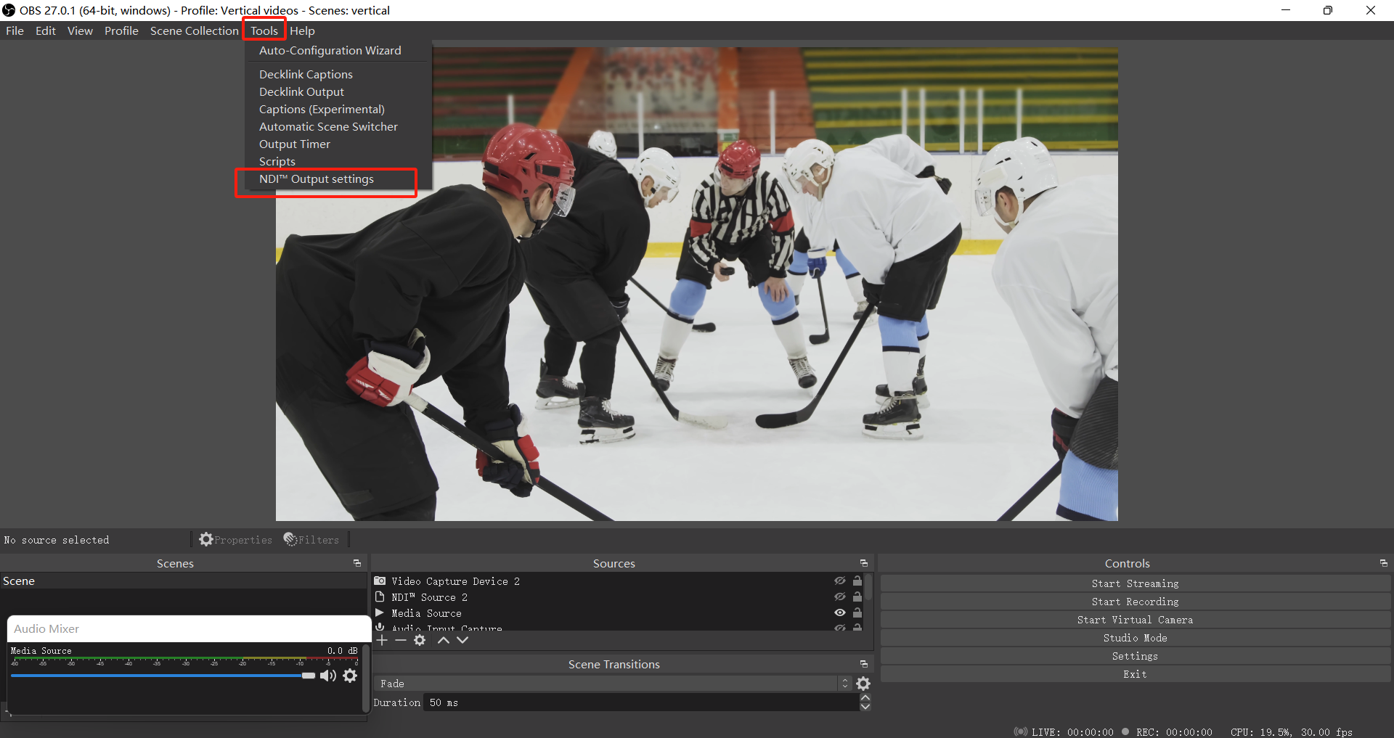The height and width of the screenshot is (738, 1394).
Task: Open Filters for the selected source
Action: [x=311, y=539]
